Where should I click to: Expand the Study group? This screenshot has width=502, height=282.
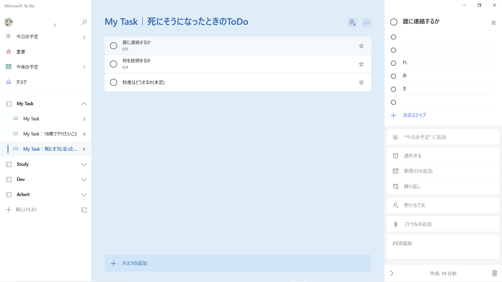84,164
